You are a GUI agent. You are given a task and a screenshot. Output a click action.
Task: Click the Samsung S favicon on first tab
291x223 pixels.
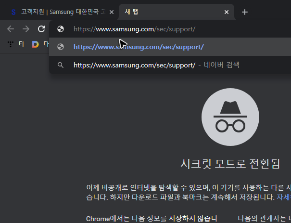[x=13, y=12]
